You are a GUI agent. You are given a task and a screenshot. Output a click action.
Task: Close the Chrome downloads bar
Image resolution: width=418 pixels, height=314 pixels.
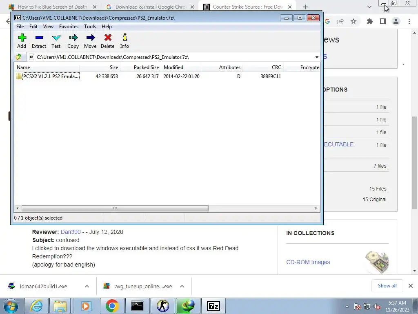pos(411,286)
